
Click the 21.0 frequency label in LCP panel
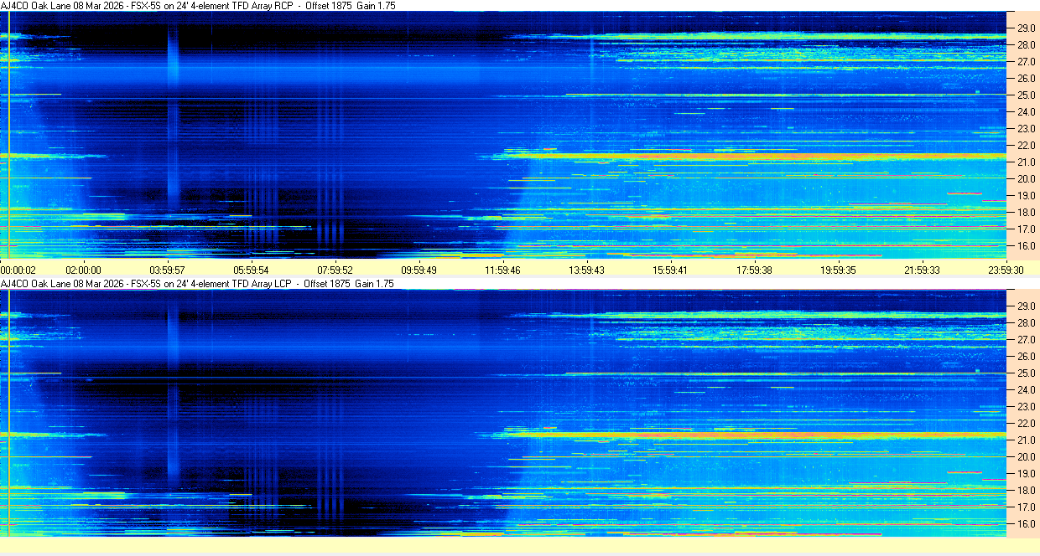1026,440
